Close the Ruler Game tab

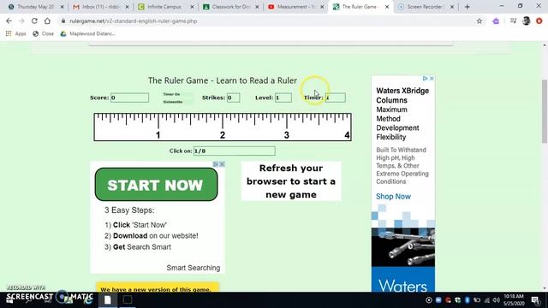click(x=387, y=7)
